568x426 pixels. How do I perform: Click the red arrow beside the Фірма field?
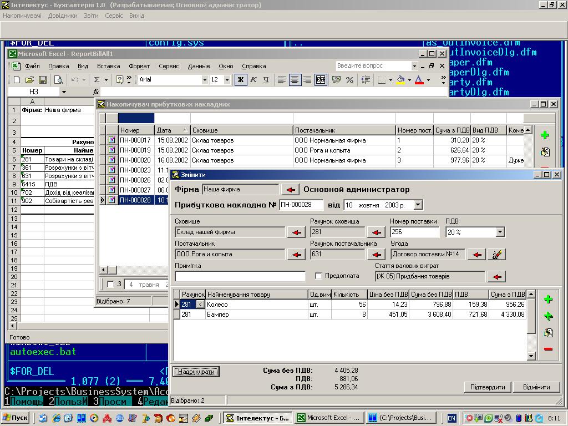[290, 190]
